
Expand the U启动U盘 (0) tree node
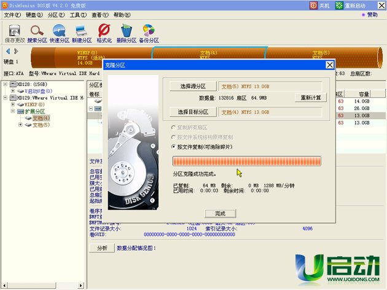pos(13,91)
